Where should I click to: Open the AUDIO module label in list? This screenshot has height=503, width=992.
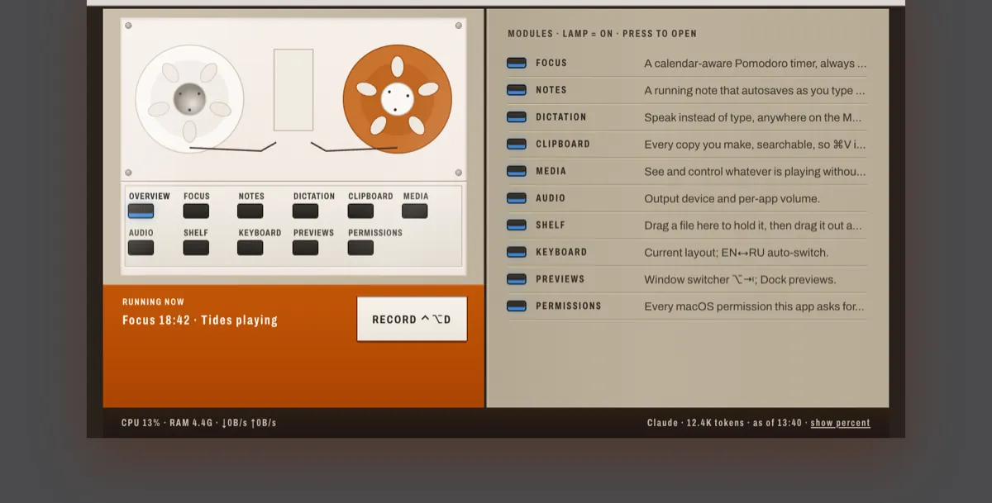coord(551,198)
